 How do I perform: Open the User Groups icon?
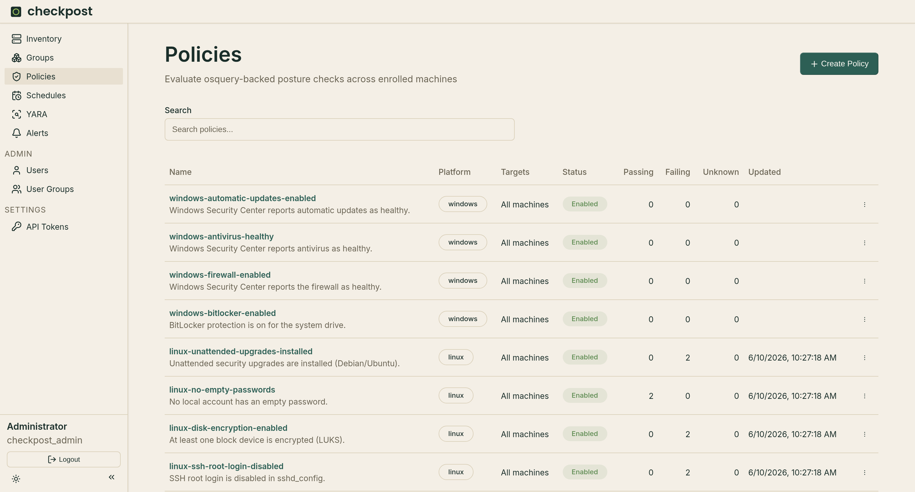[16, 189]
